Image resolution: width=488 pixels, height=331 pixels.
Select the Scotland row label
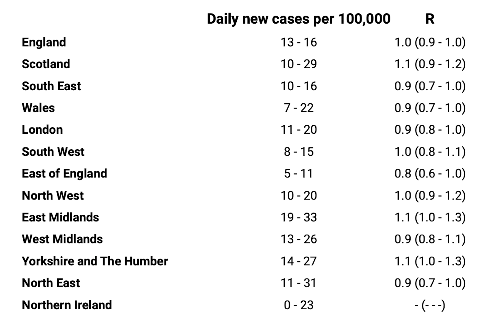click(x=46, y=64)
